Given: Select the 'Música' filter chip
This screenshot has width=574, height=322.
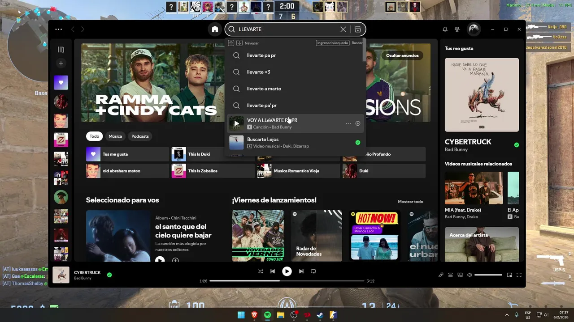Looking at the screenshot, I should click(x=115, y=136).
